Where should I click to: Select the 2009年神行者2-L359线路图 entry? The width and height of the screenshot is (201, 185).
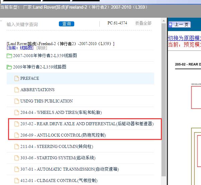(x=39, y=67)
